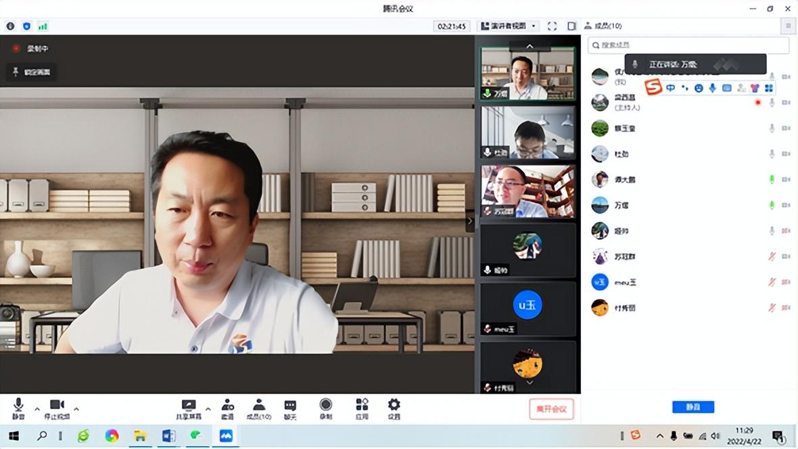This screenshot has height=449, width=798.
Task: Click the record (录制) icon in the toolbar
Action: [x=326, y=405]
